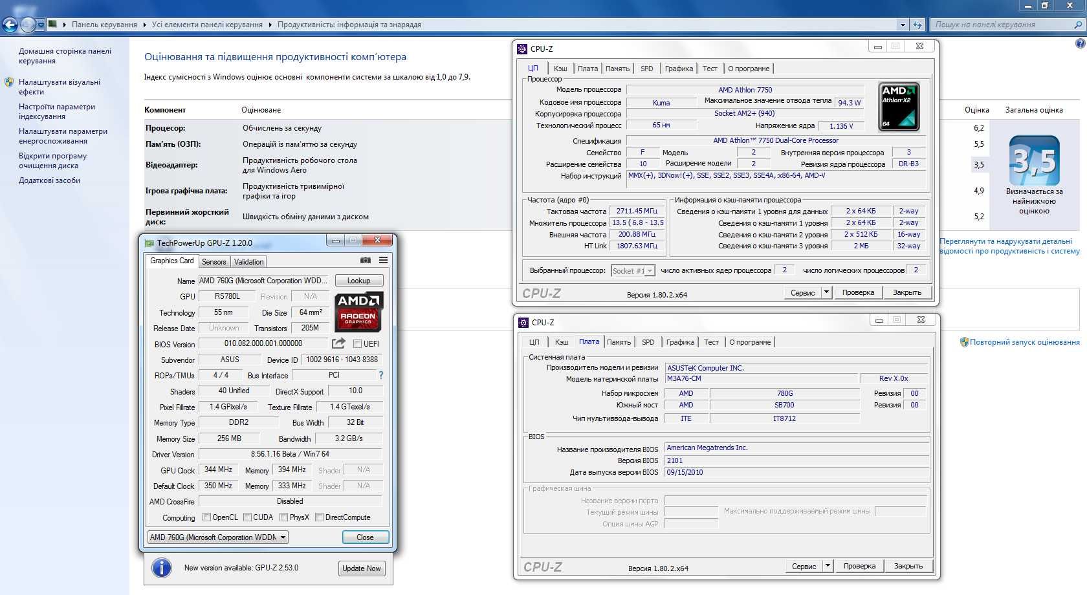Click Проверка button in upper CPU-Z
This screenshot has height=595, width=1087.
click(x=858, y=292)
